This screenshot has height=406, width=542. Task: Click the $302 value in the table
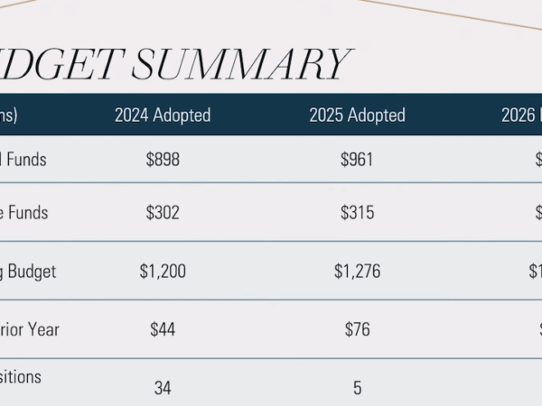[x=163, y=212]
